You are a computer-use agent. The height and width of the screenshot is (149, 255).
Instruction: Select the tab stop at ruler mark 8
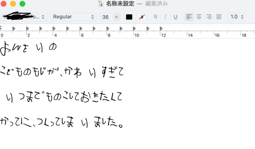108,29
